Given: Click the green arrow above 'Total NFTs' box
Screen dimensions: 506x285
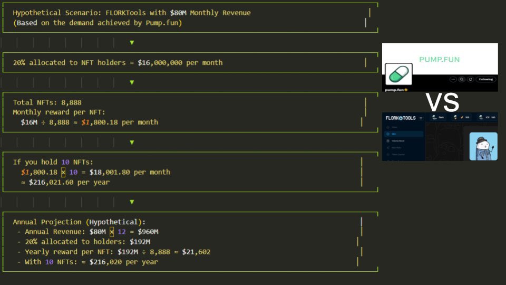Looking at the screenshot, I should pos(132,82).
